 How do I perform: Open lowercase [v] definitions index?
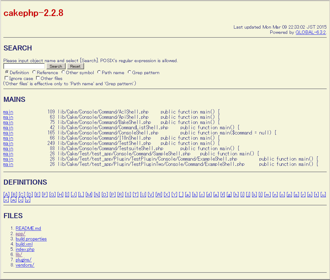[6, 200]
